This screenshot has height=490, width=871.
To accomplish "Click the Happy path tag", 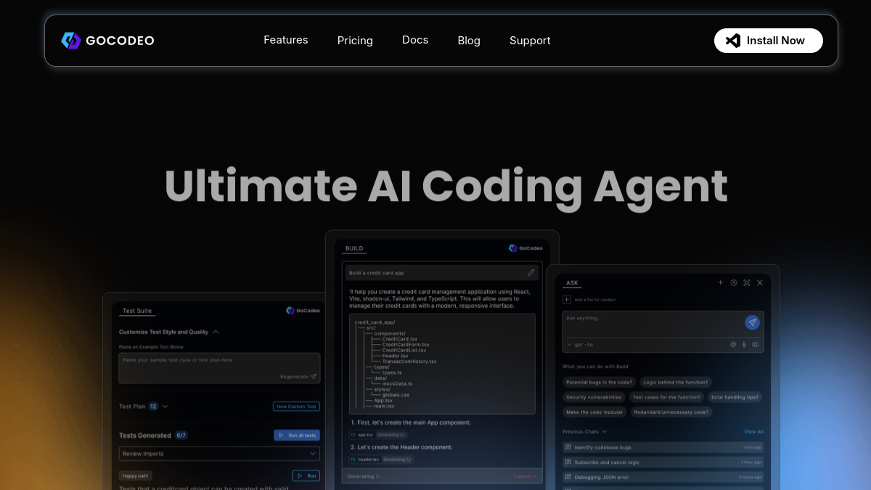I will tap(136, 475).
